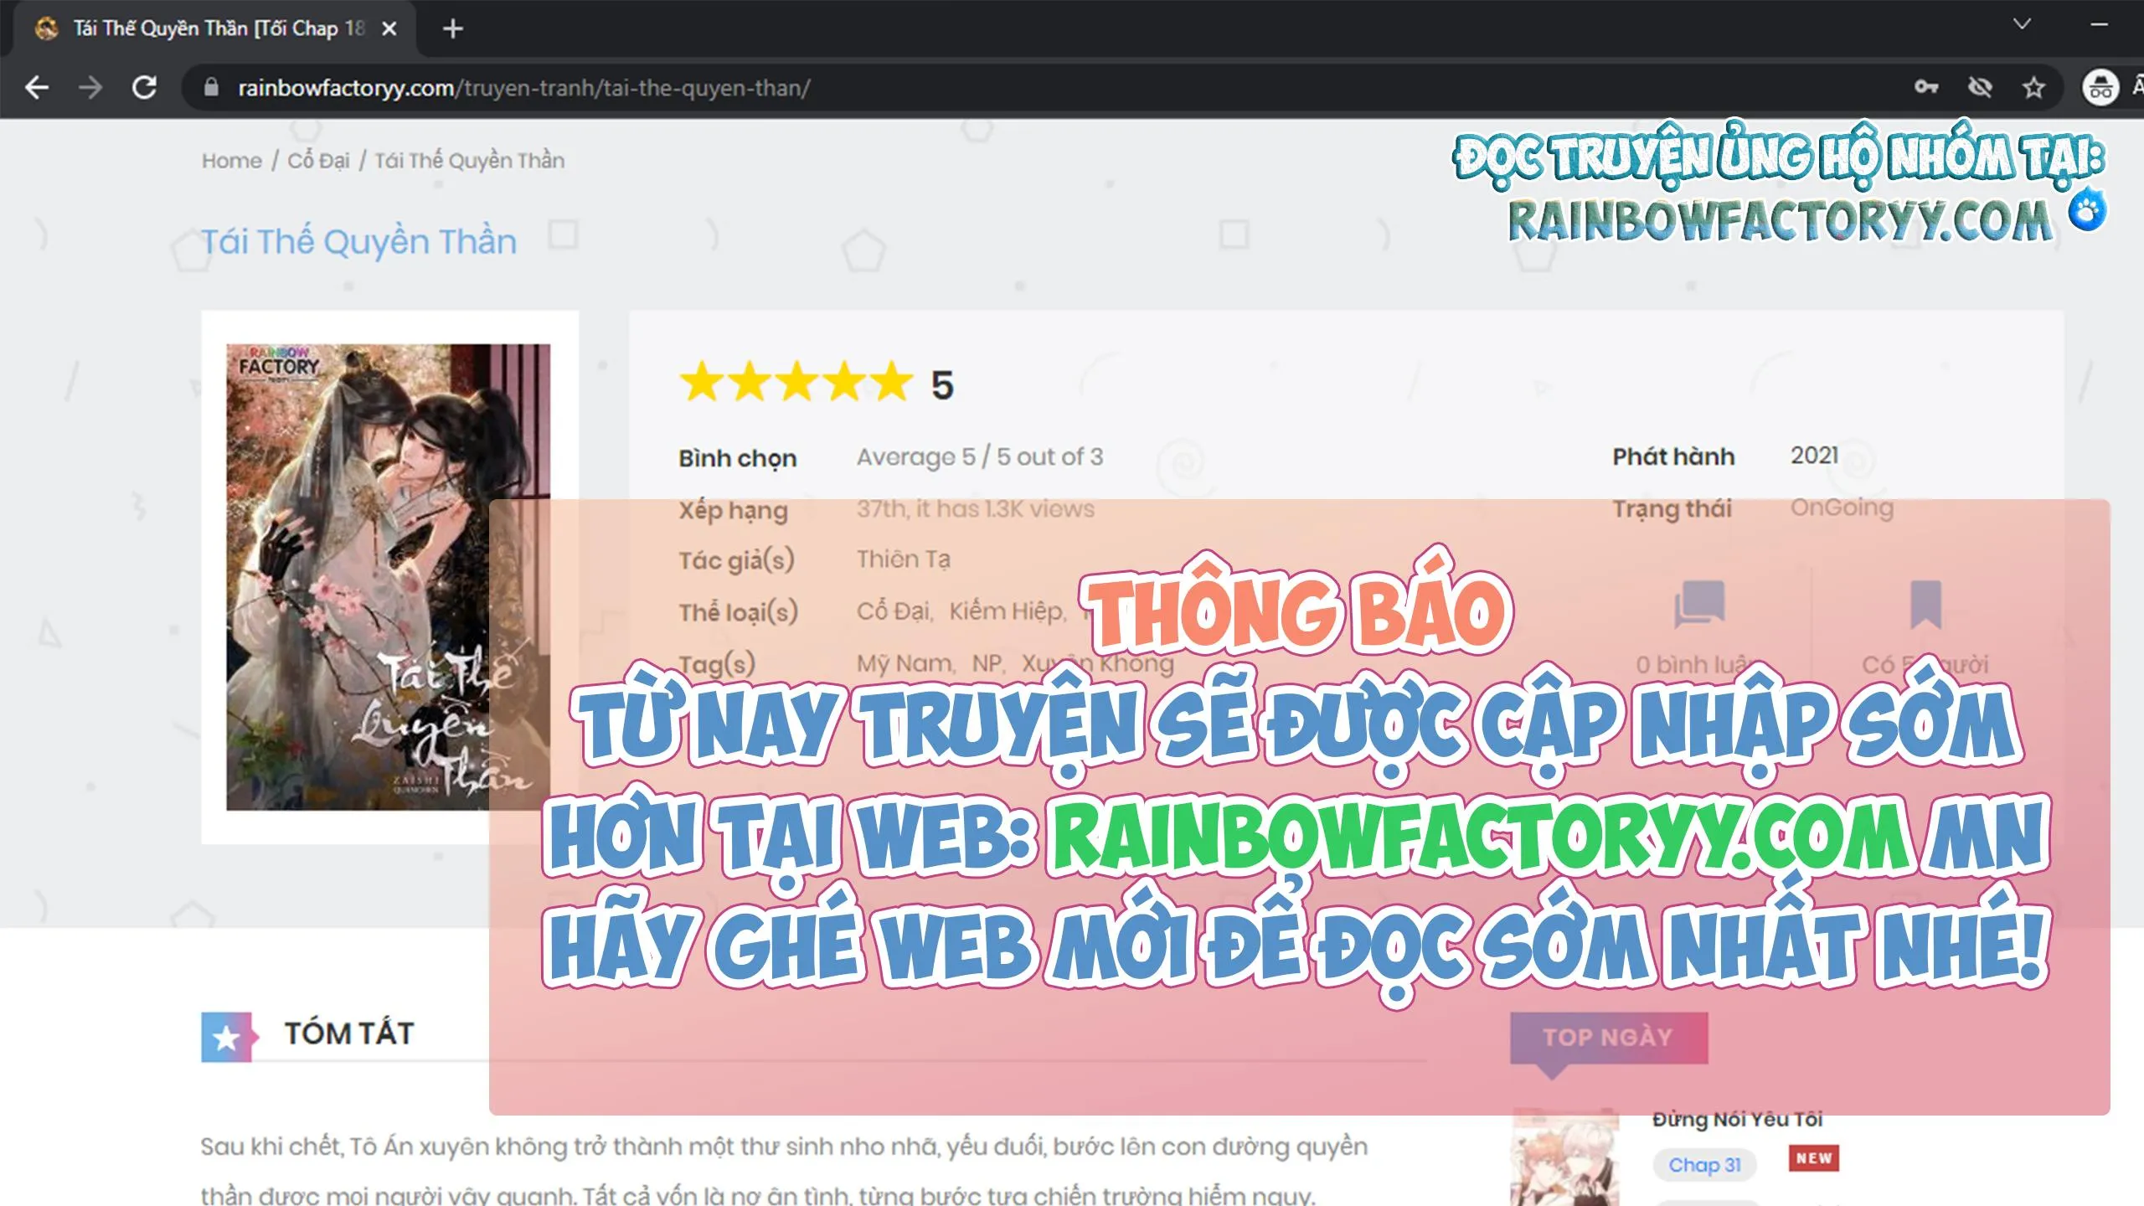Reload the current page

tap(144, 86)
